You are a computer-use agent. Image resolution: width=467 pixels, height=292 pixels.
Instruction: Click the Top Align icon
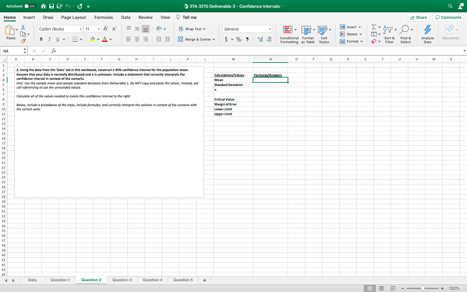click(x=129, y=29)
